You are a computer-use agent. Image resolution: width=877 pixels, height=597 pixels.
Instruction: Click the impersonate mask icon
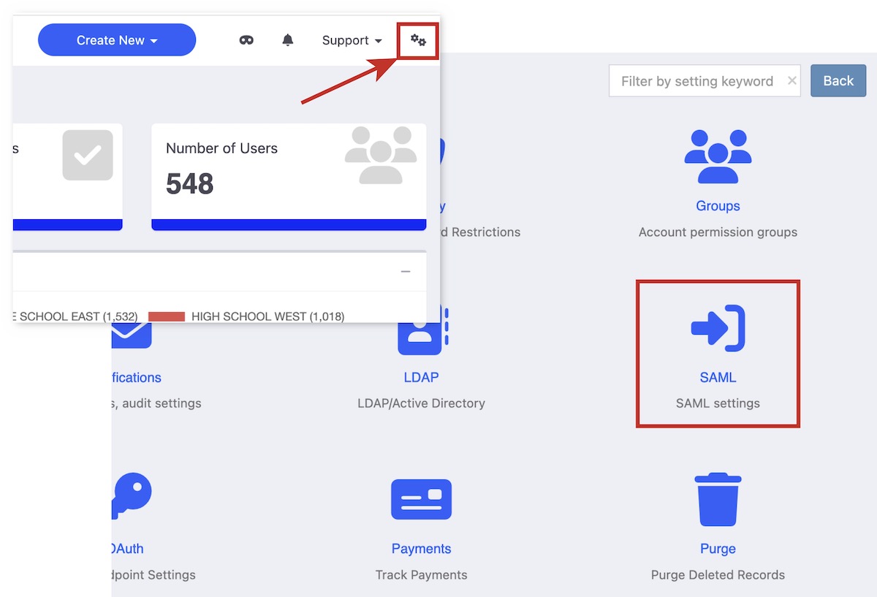click(x=246, y=40)
